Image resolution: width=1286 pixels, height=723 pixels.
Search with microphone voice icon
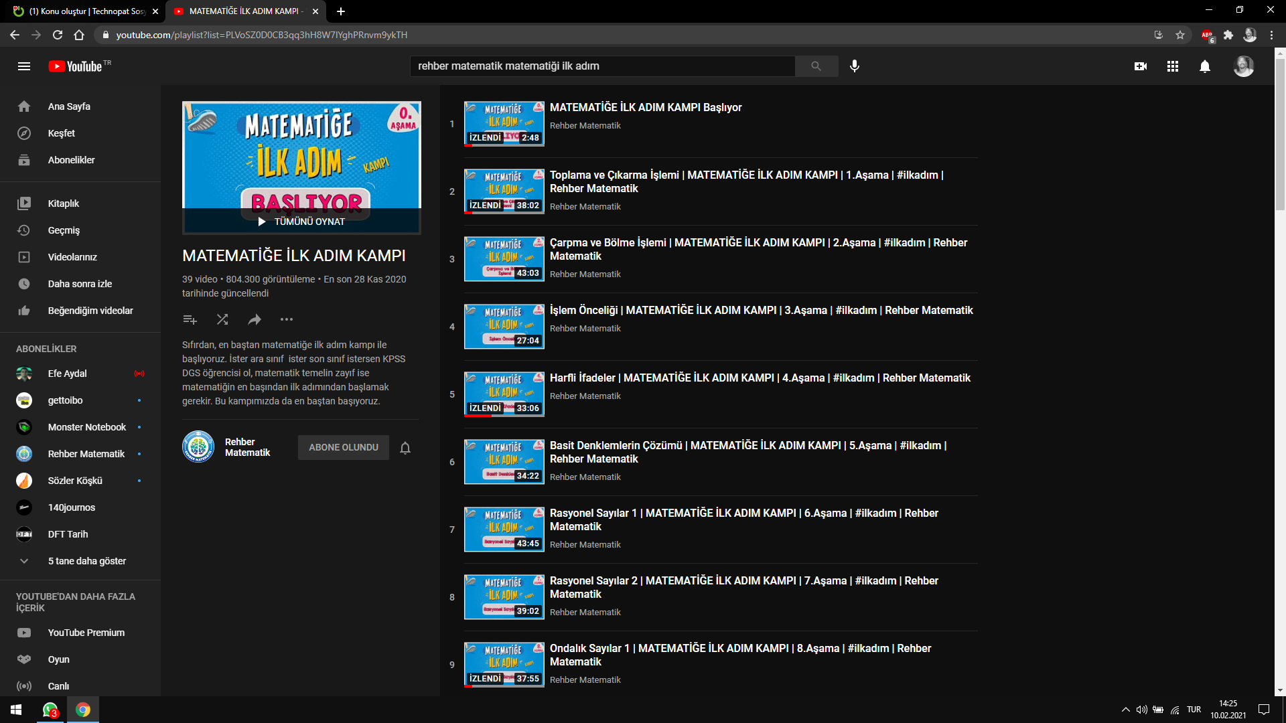[855, 66]
